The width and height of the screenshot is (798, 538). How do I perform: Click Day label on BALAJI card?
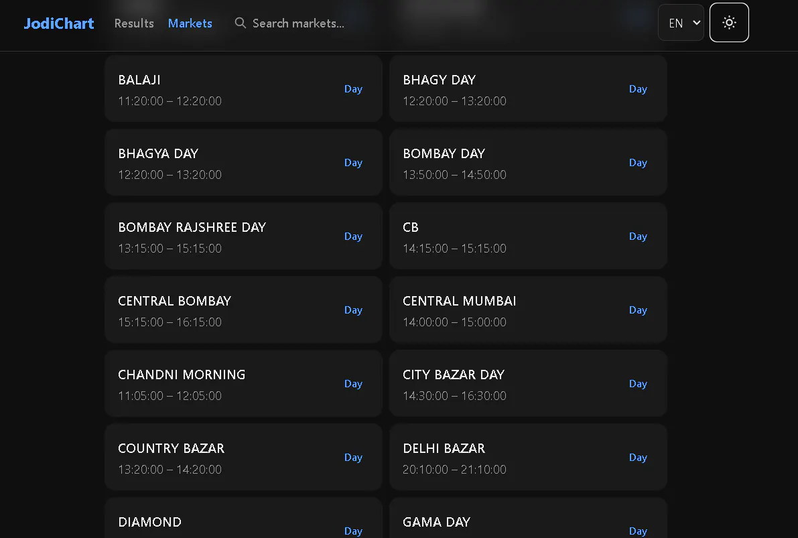coord(353,89)
